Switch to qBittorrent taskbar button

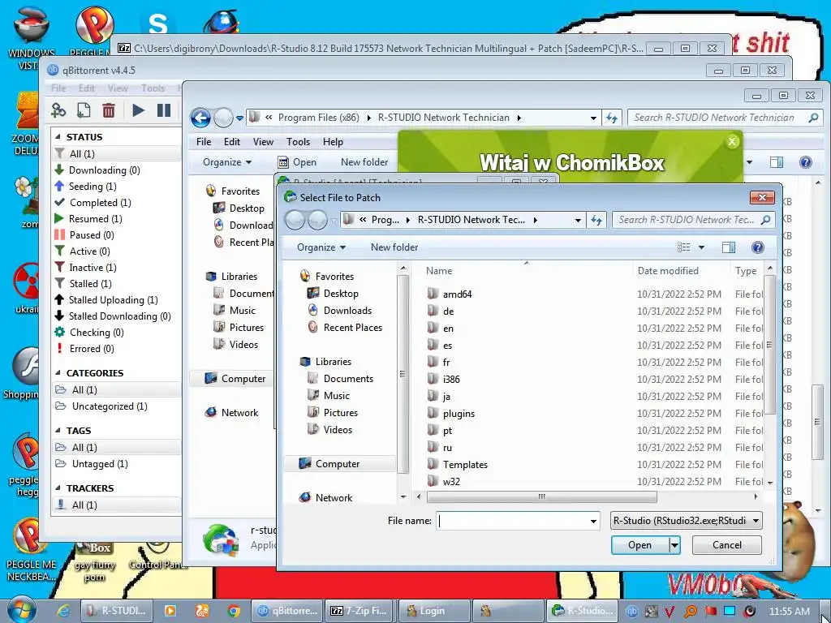coord(286,611)
